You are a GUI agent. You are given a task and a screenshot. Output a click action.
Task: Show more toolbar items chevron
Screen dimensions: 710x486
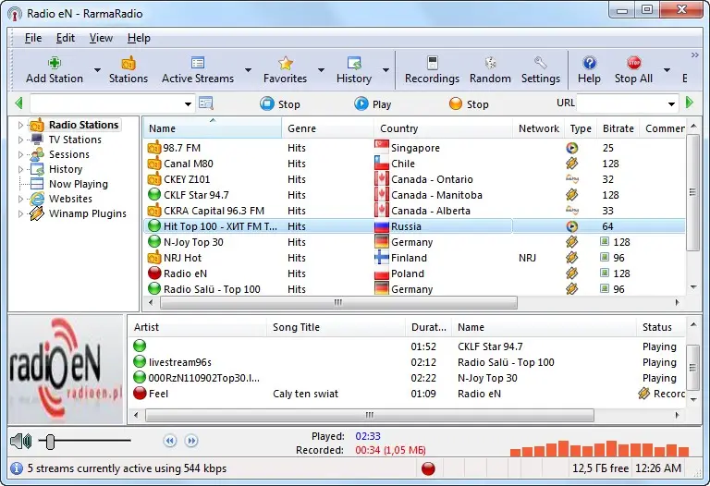[694, 55]
